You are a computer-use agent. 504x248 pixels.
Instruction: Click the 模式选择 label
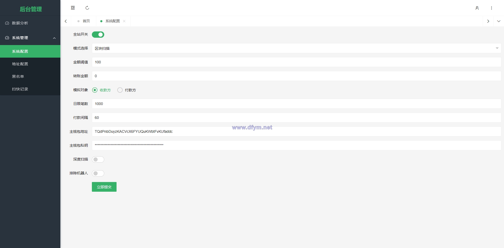click(81, 48)
